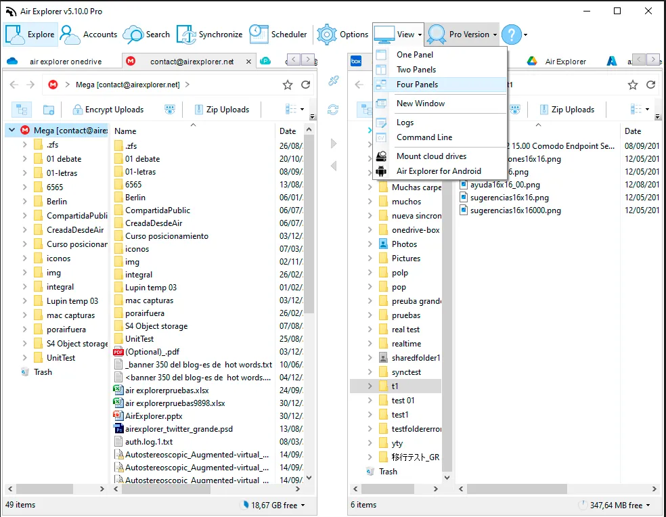
Task: Refresh the left Mega panel
Action: click(x=305, y=85)
